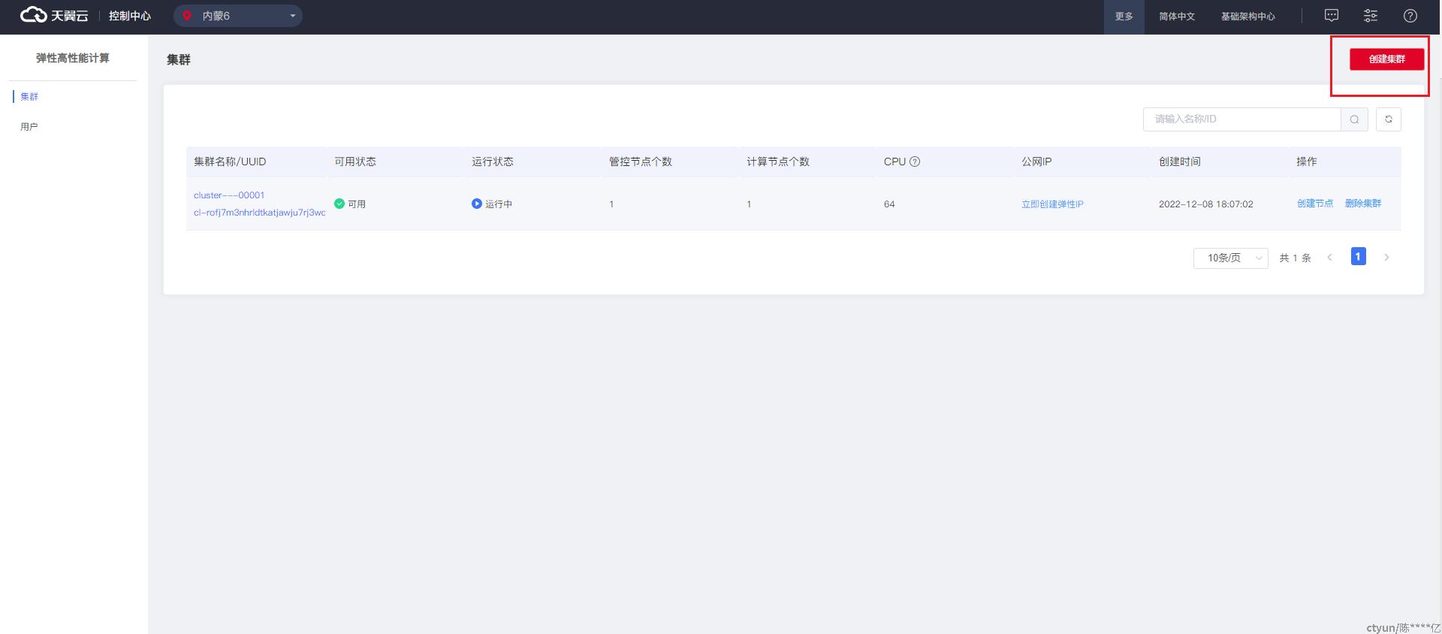Image resolution: width=1442 pixels, height=634 pixels.
Task: Click 删除集群 for cluster---00001
Action: click(1362, 204)
